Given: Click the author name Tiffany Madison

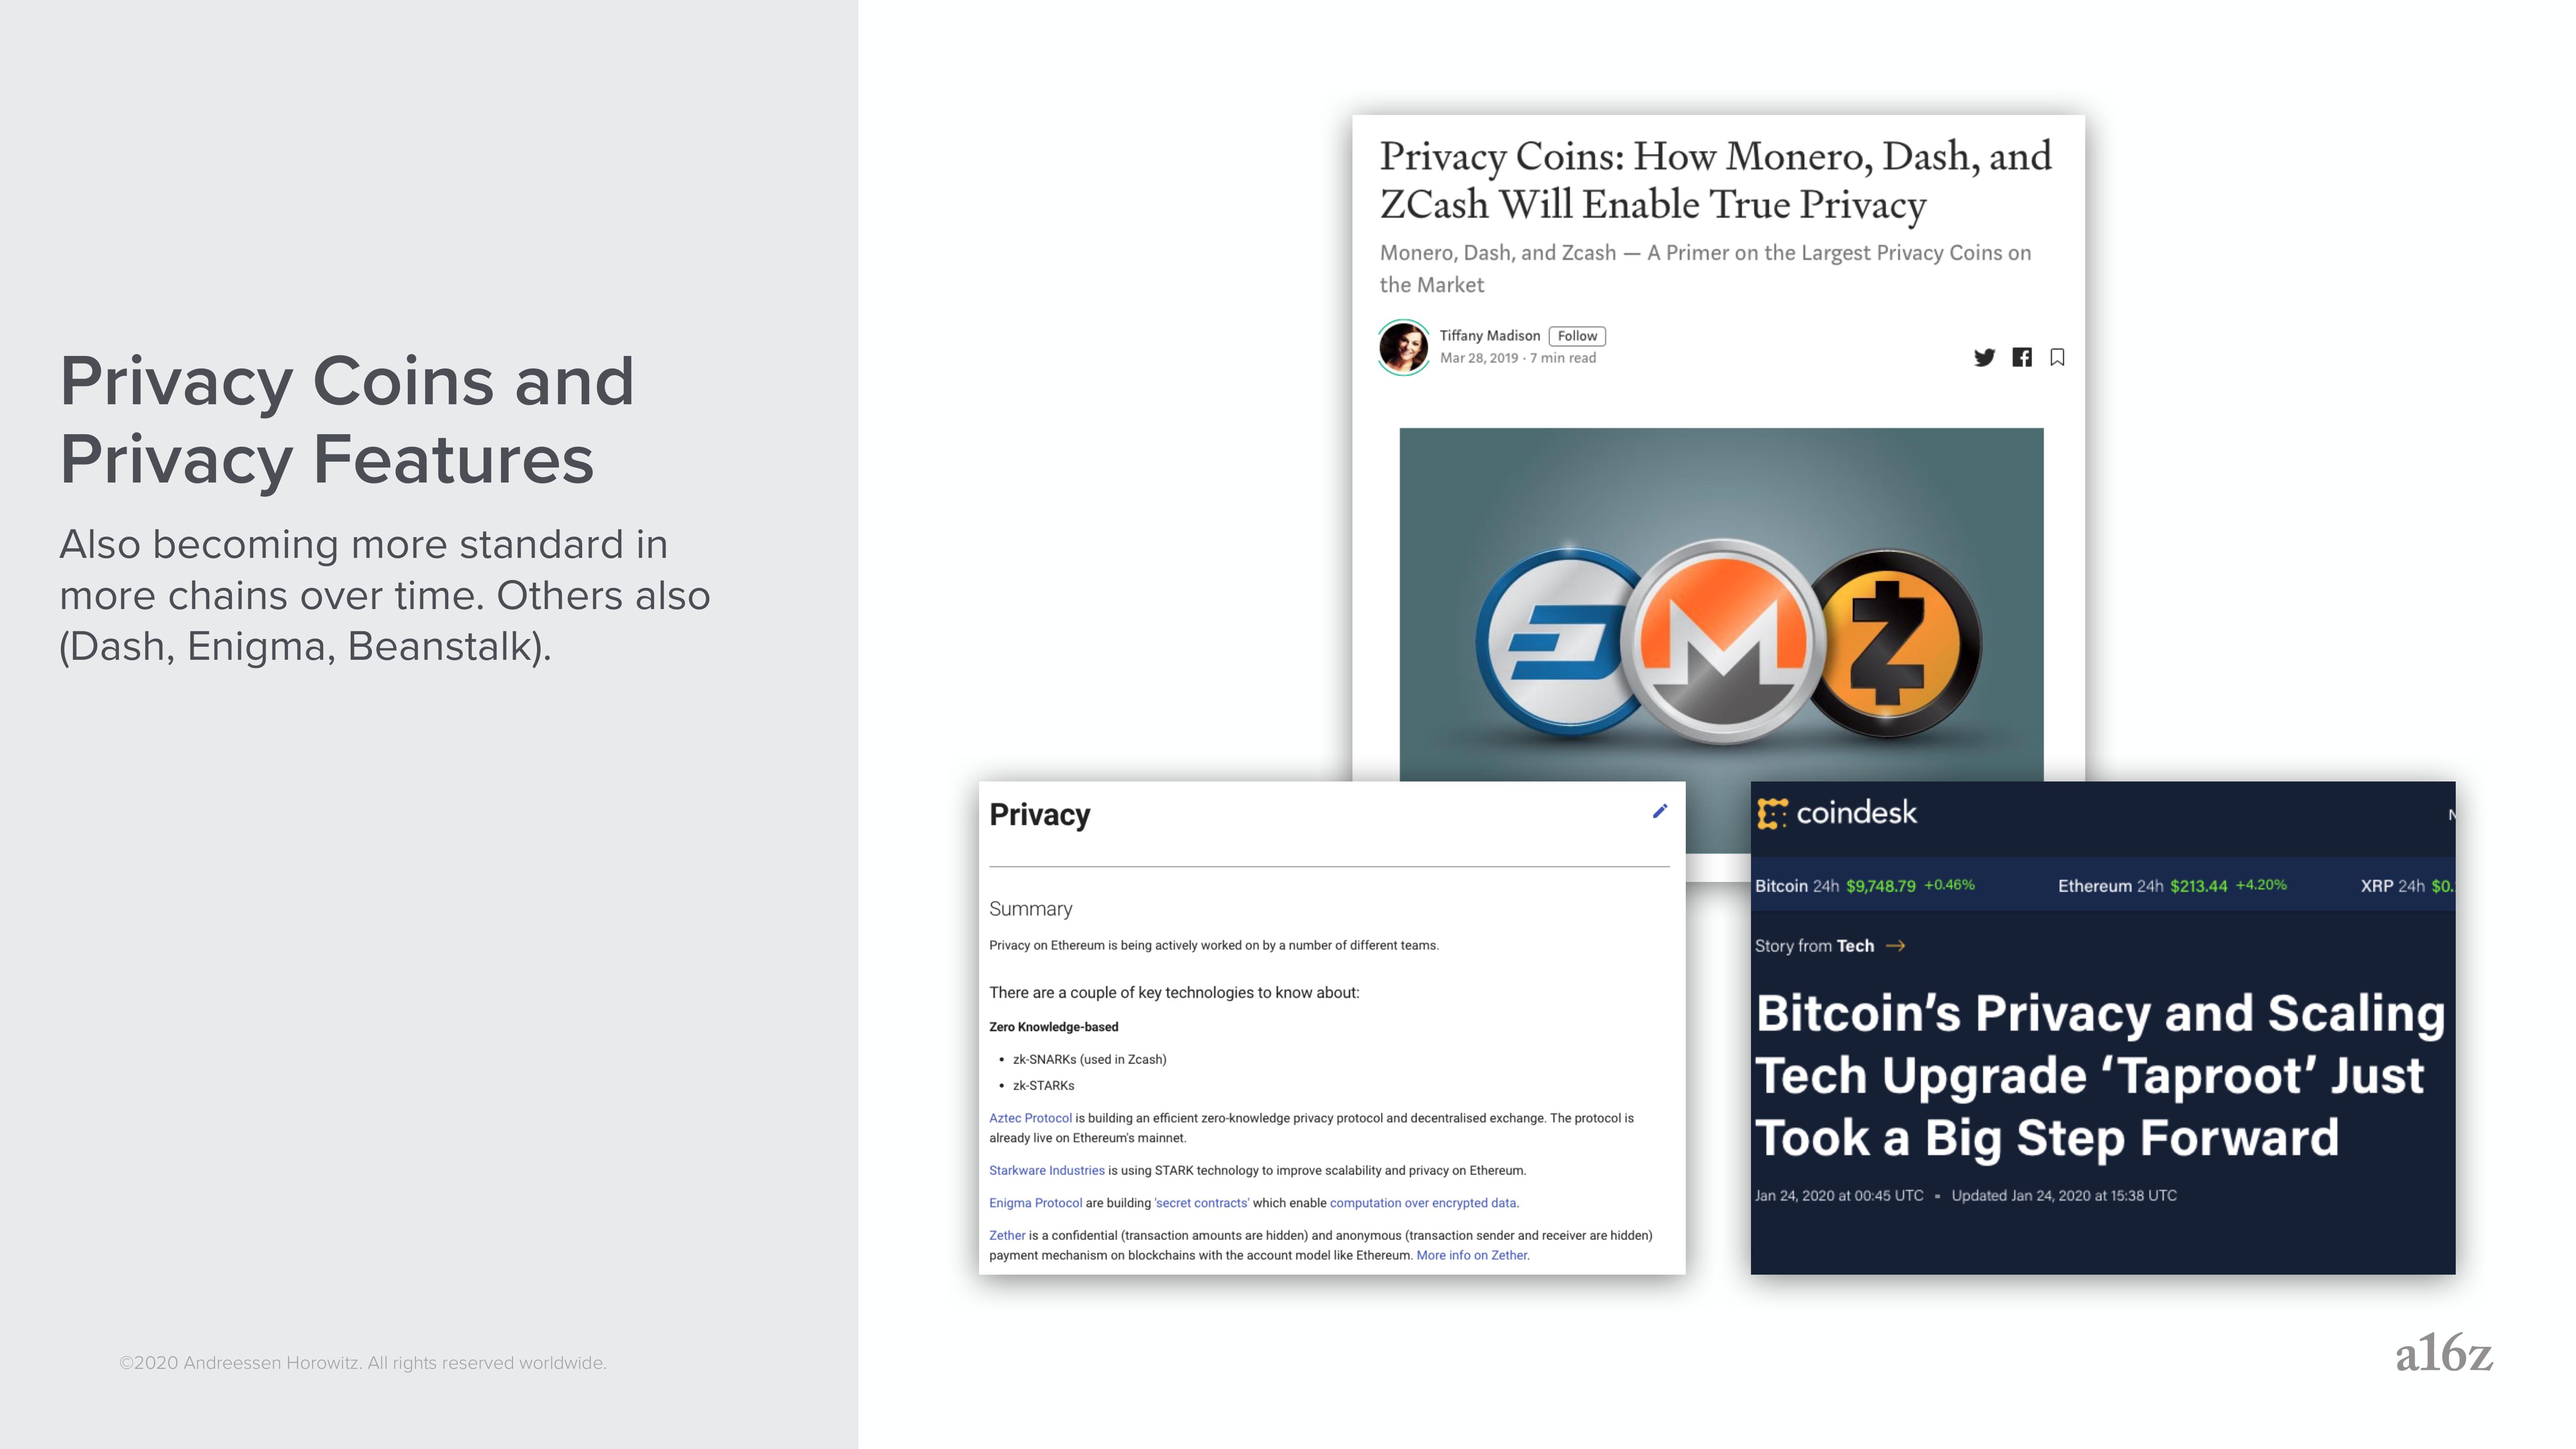Looking at the screenshot, I should tap(1489, 336).
